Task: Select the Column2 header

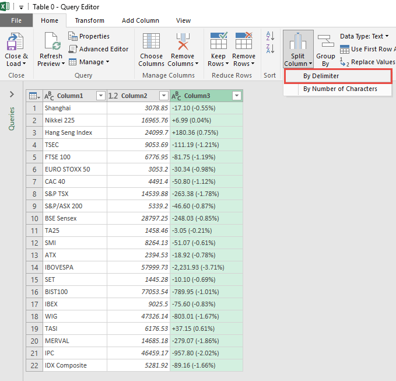Action: pyautogui.click(x=138, y=96)
